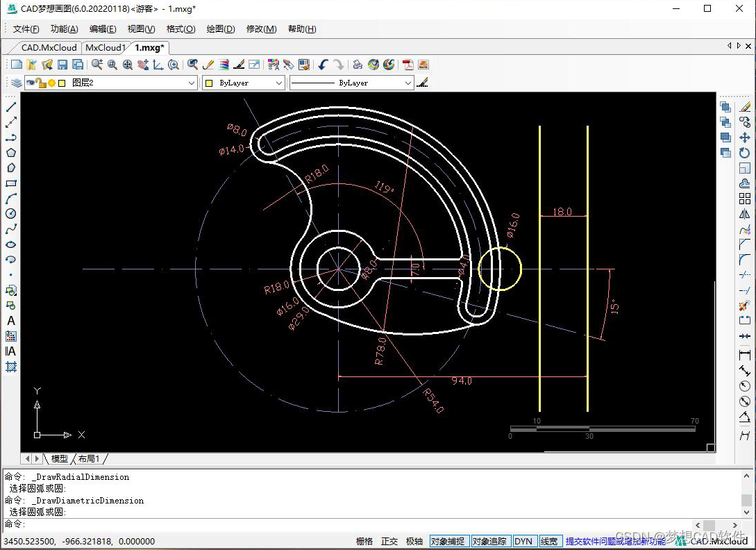Select the Erase tool in right toolbar

pos(745,107)
